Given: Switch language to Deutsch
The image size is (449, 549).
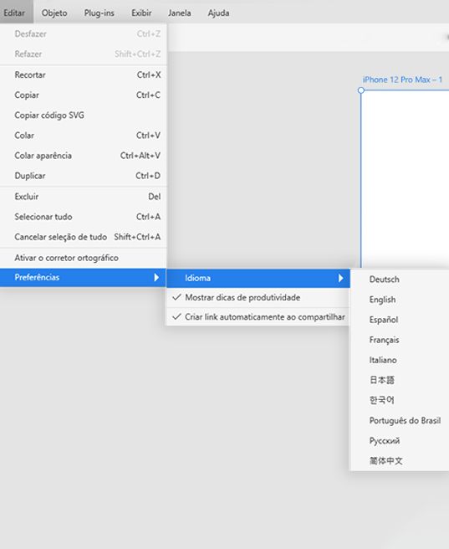Looking at the screenshot, I should [400, 280].
